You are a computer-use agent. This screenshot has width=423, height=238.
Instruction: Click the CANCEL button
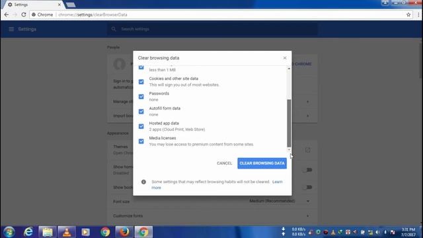click(224, 163)
